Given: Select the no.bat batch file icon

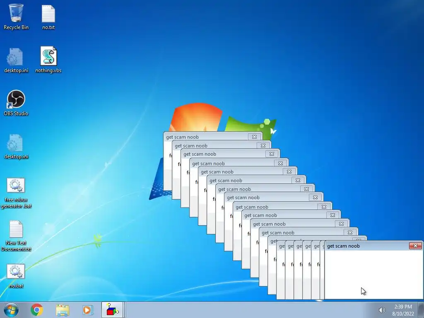Looking at the screenshot, I should click(16, 276).
